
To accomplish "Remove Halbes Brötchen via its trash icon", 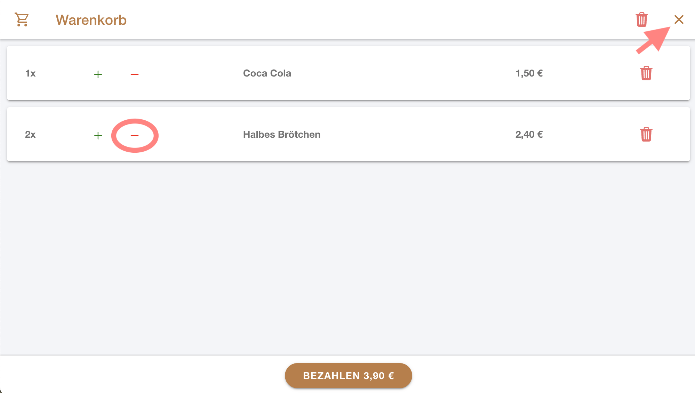I will click(646, 135).
